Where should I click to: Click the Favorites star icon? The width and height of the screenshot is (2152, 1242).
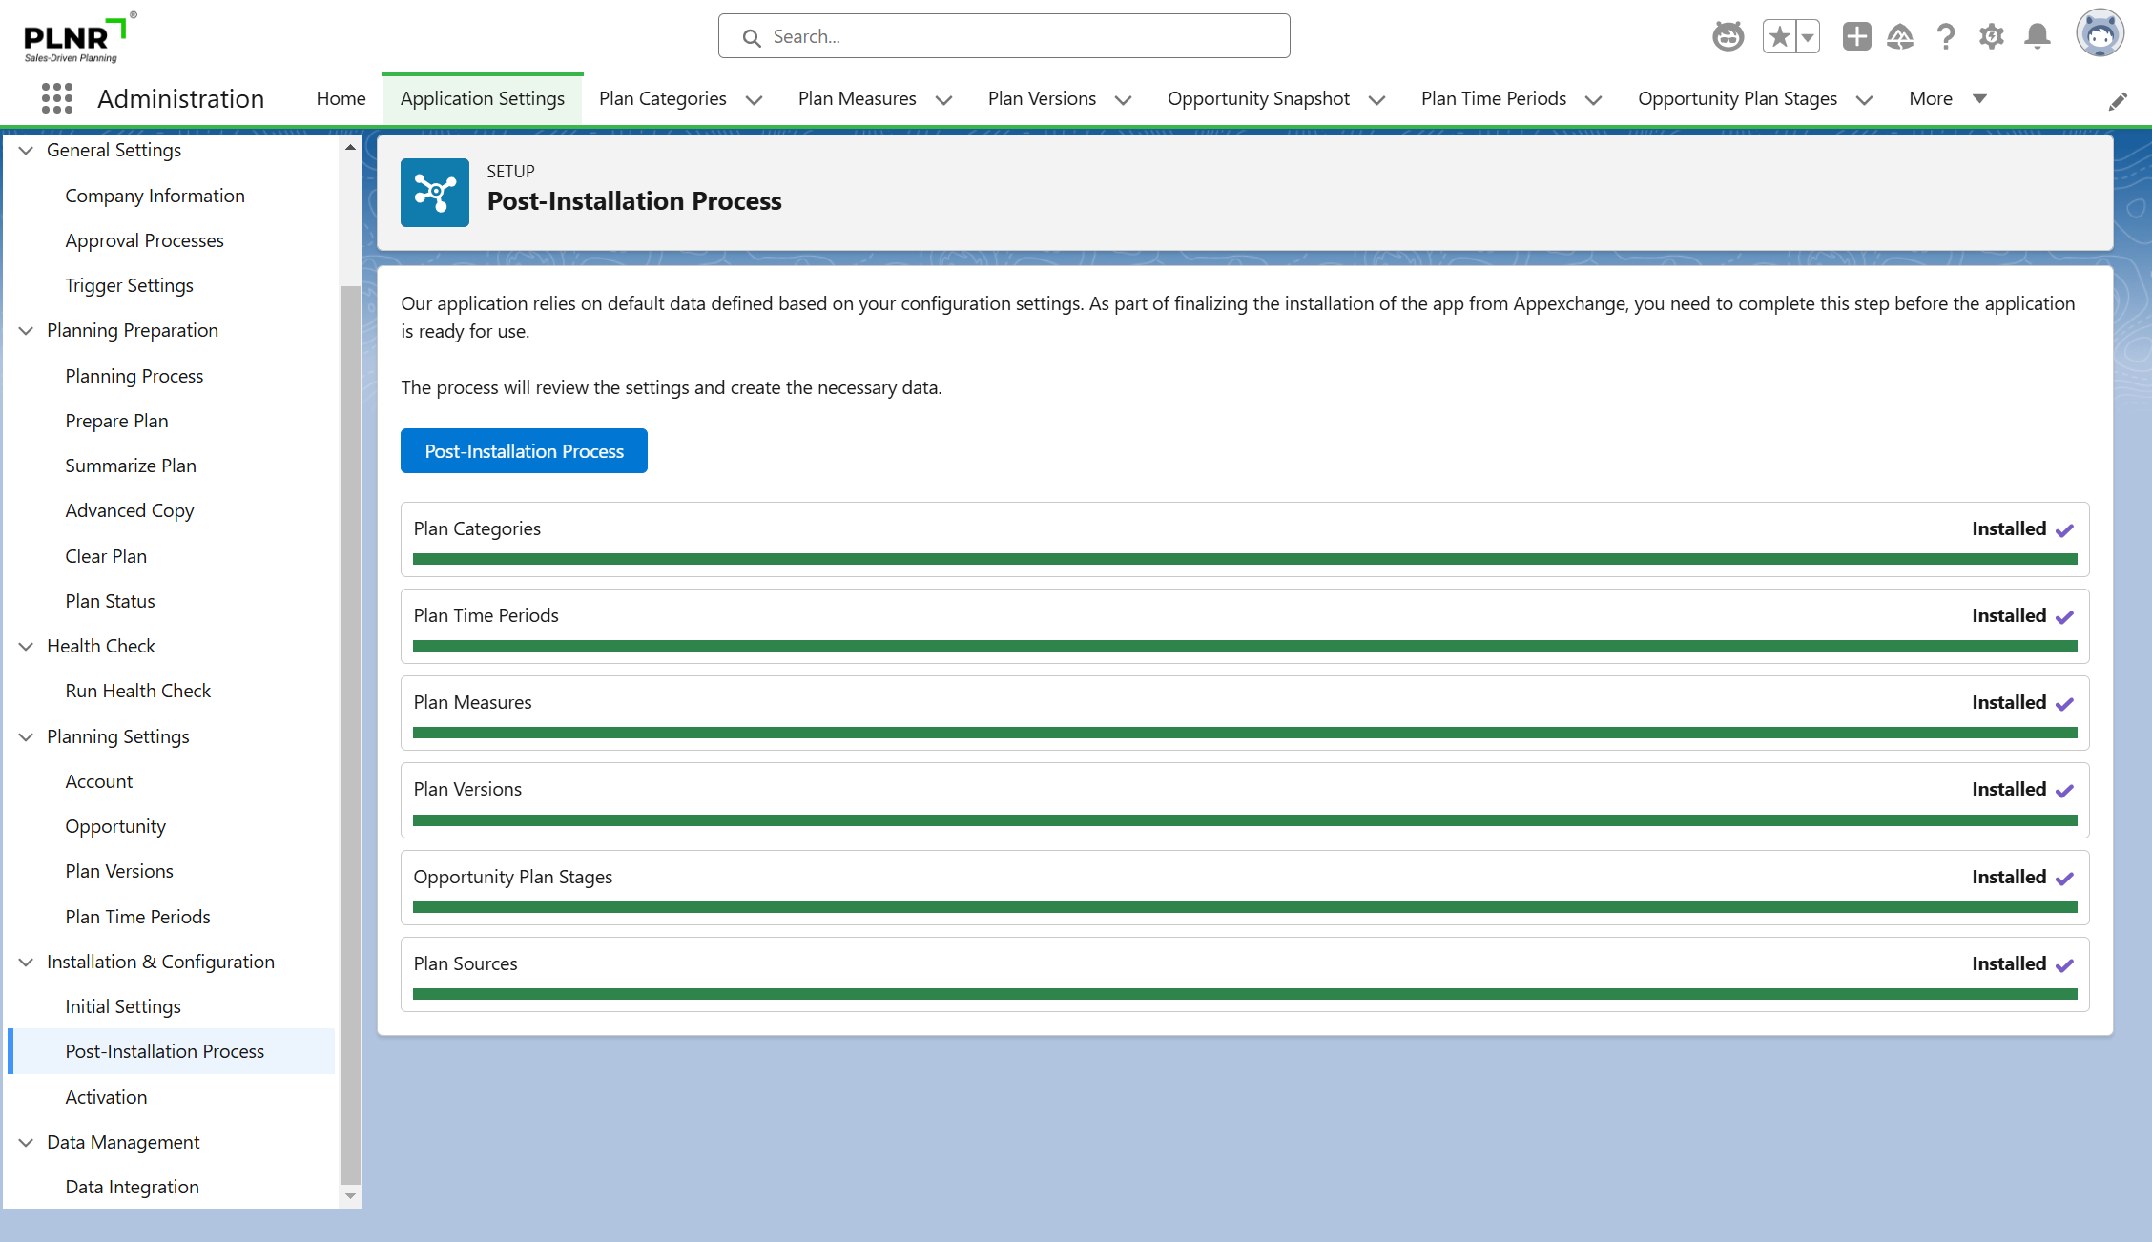tap(1779, 37)
